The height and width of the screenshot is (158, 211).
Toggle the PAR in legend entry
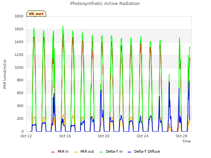click(x=60, y=151)
